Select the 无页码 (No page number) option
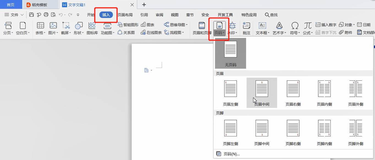The image size is (375, 160). click(230, 53)
